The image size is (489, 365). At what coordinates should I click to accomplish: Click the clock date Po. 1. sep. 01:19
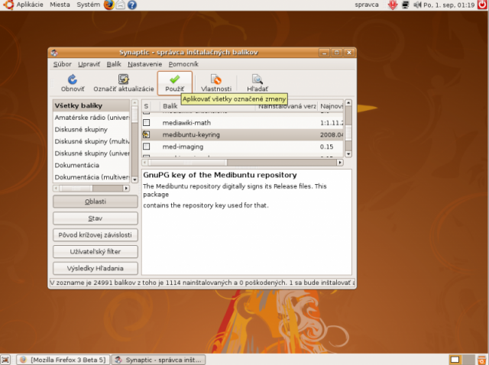[449, 5]
